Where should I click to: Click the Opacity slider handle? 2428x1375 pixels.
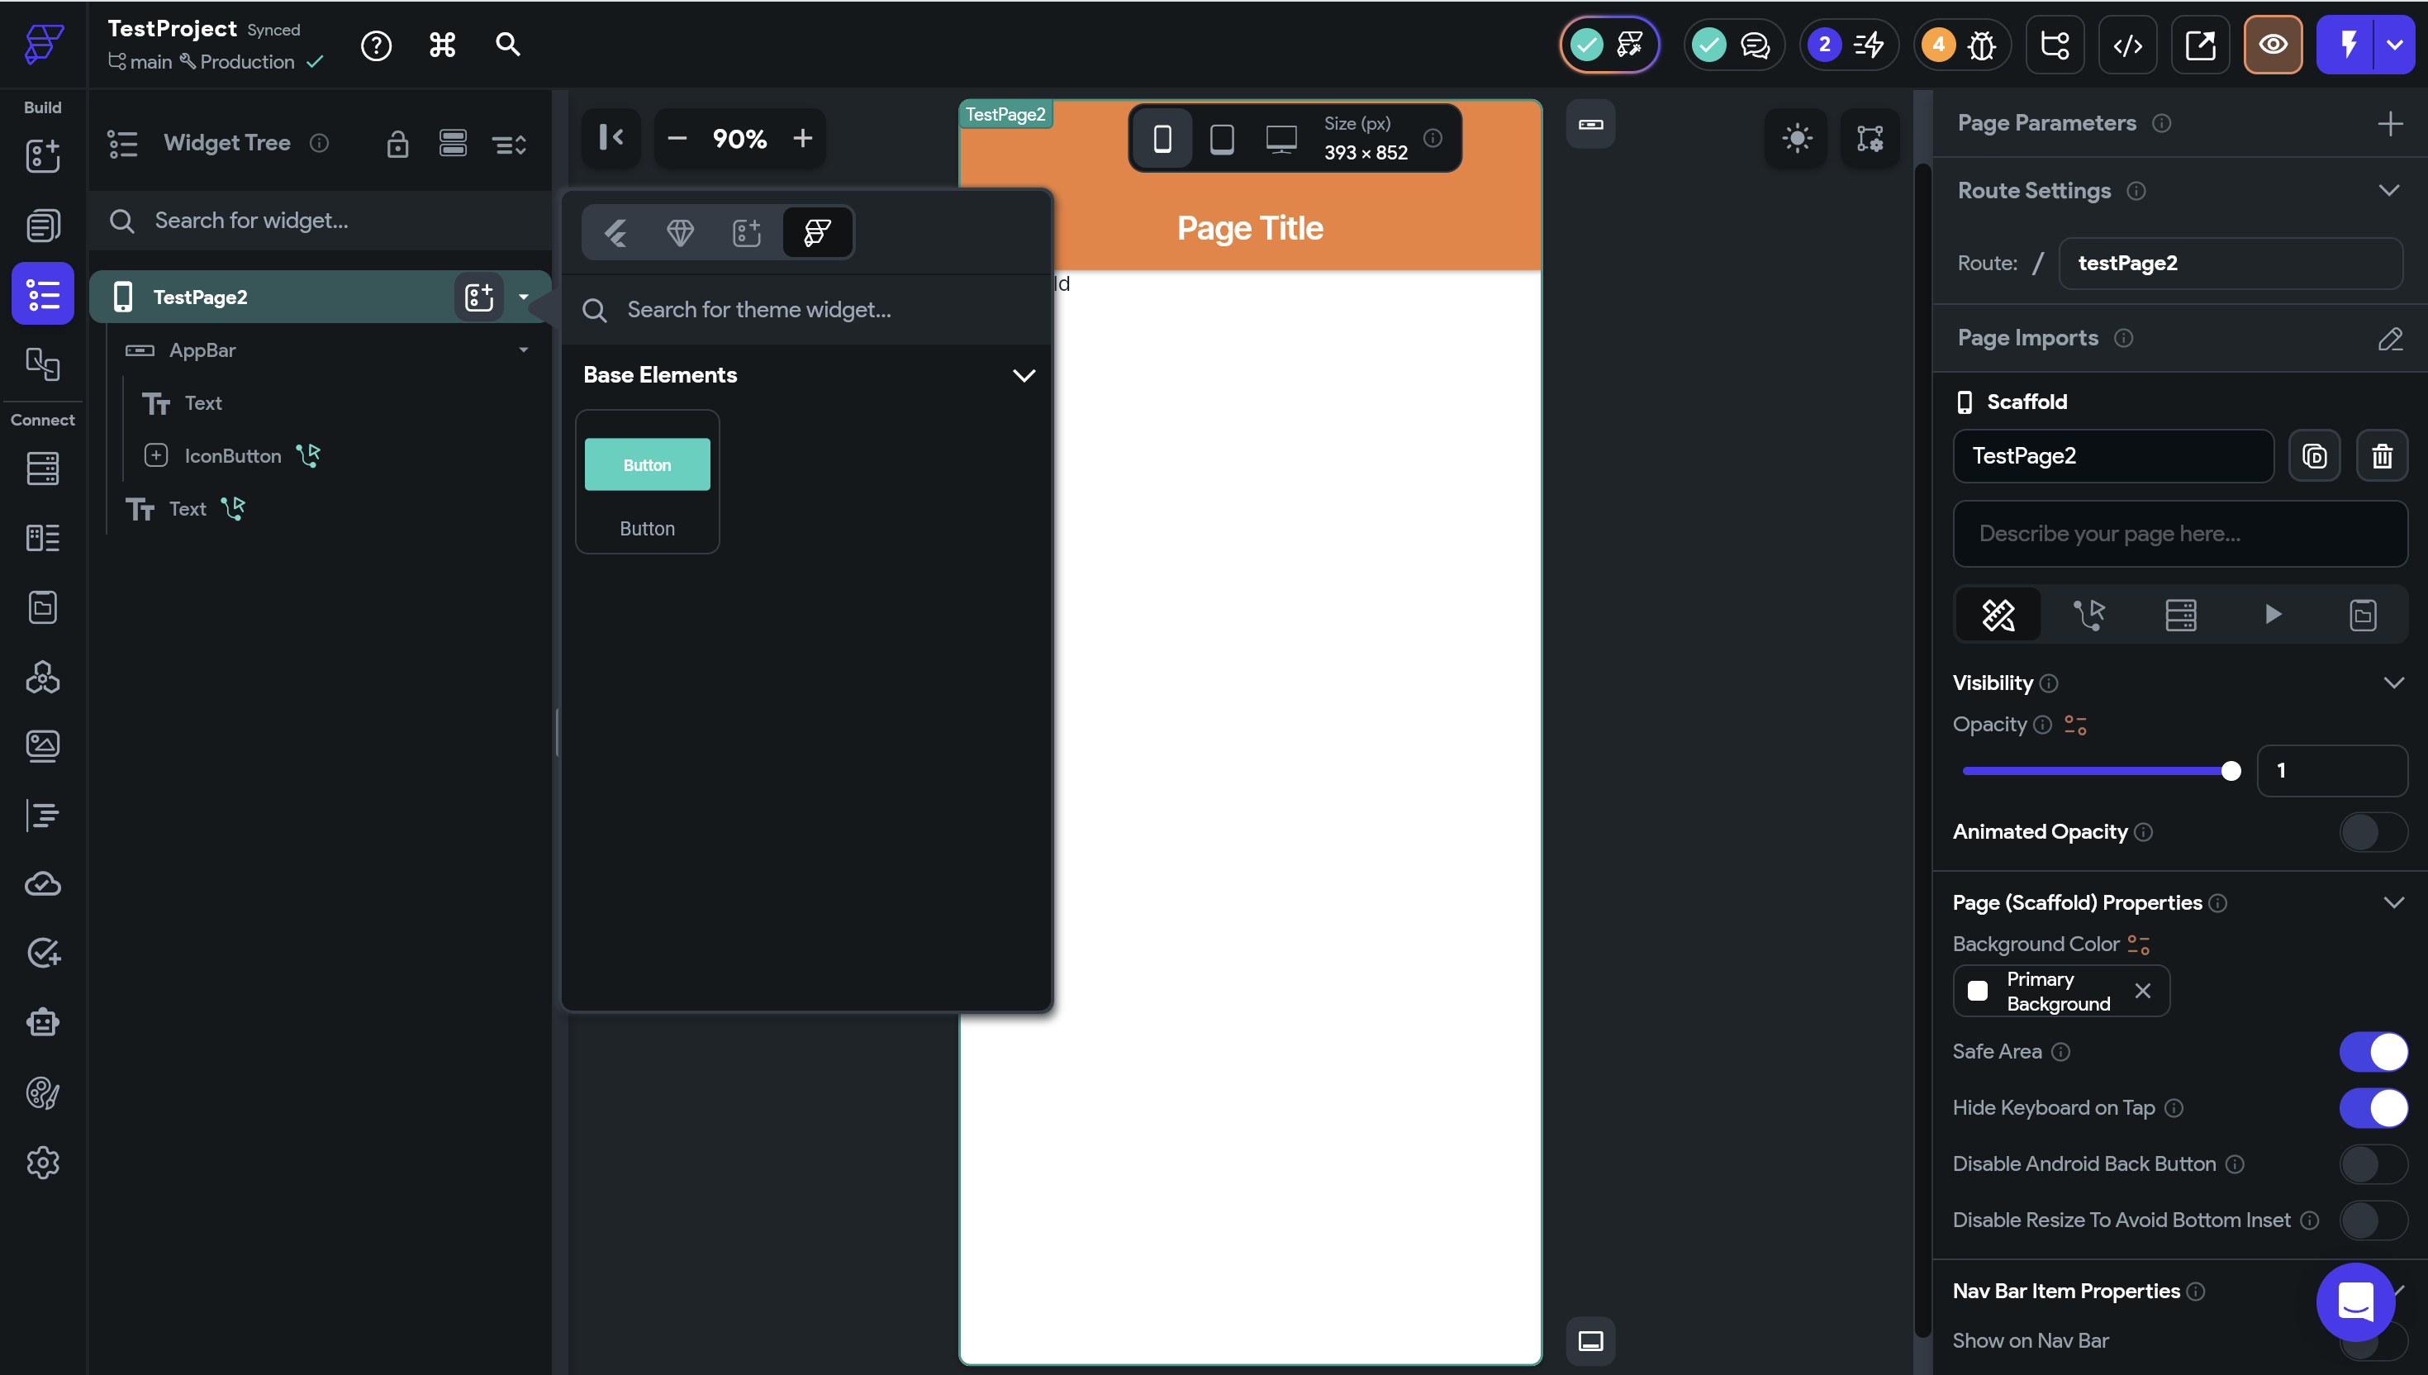2231,771
